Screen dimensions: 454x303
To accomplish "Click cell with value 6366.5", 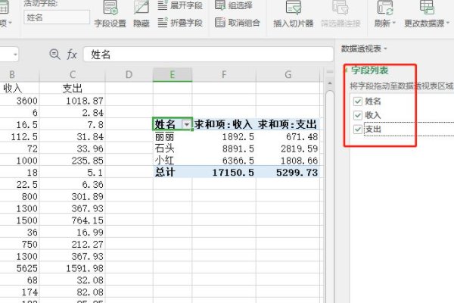I will coord(224,161).
